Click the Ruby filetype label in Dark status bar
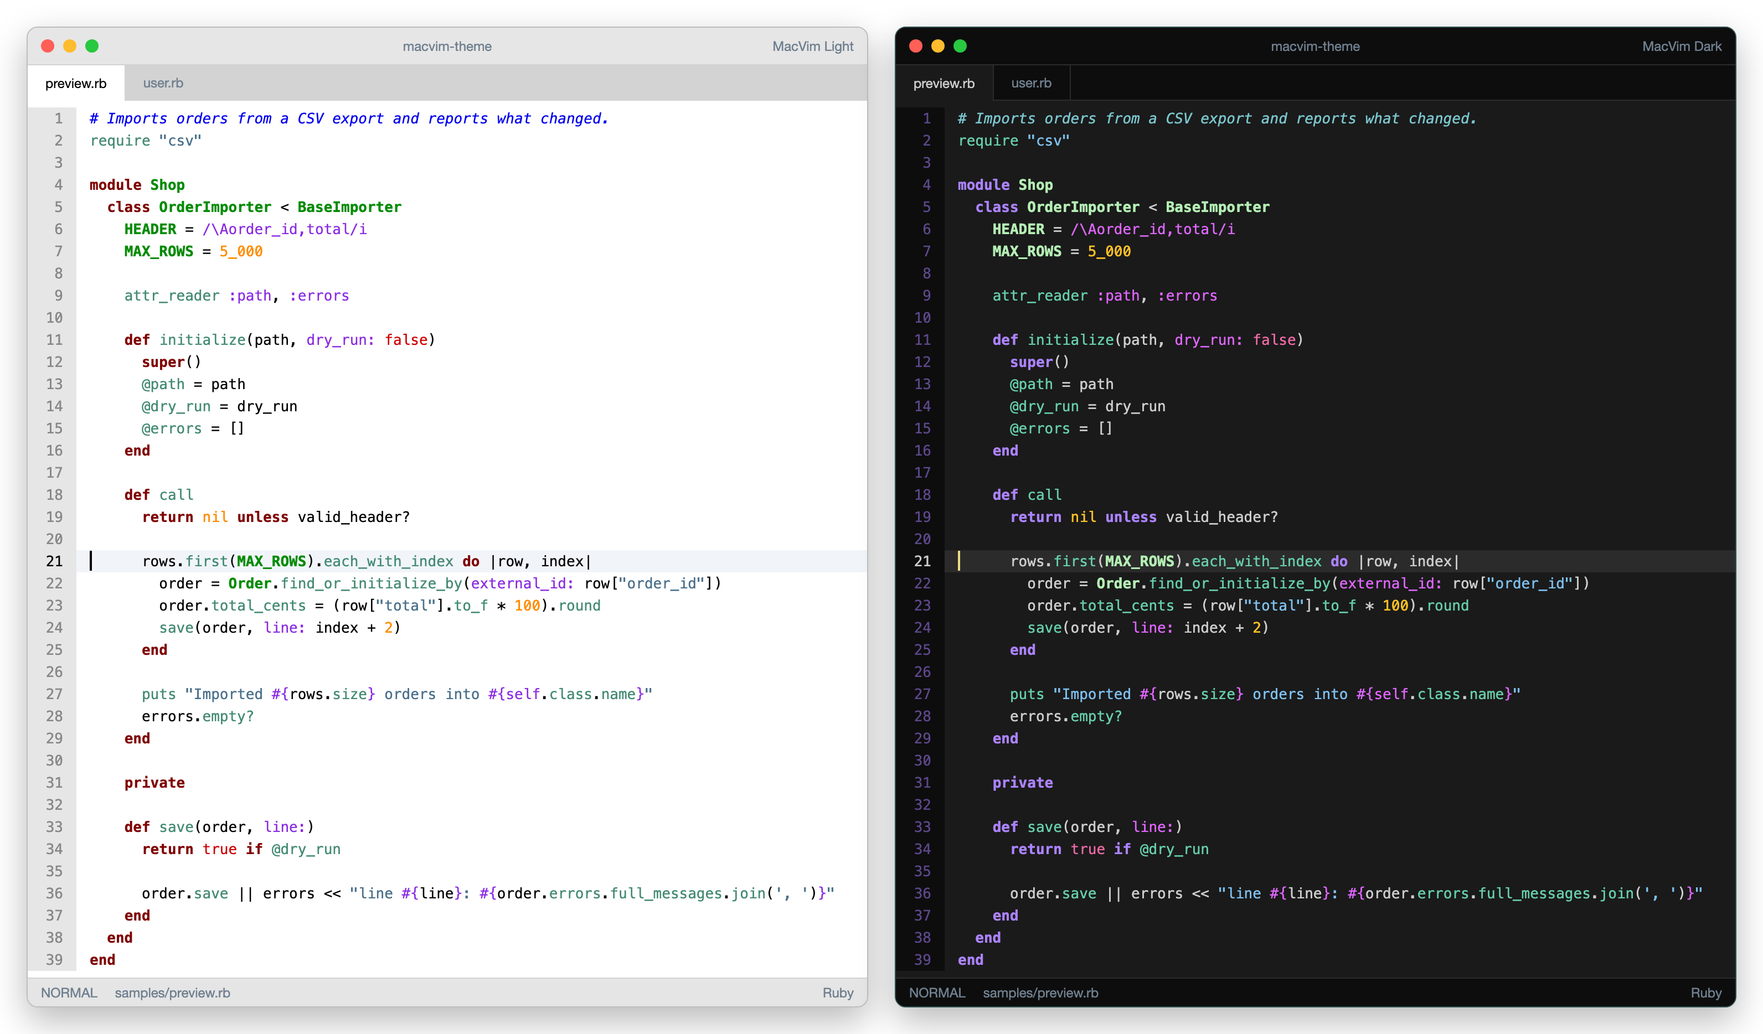Screen dimensions: 1763x1034 pyautogui.click(x=1707, y=992)
